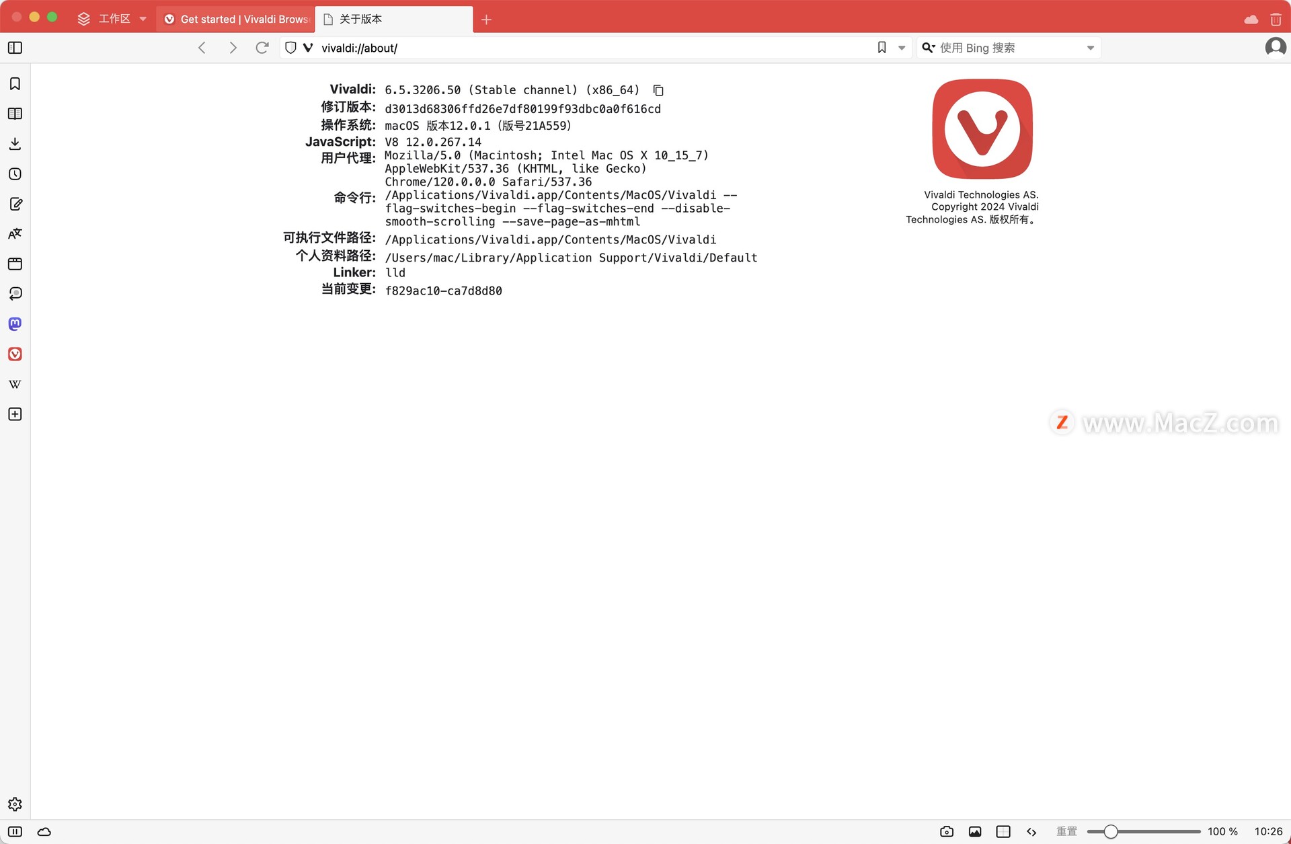Click the 100 % zoom level text
Viewport: 1291px width, 844px height.
click(x=1222, y=832)
